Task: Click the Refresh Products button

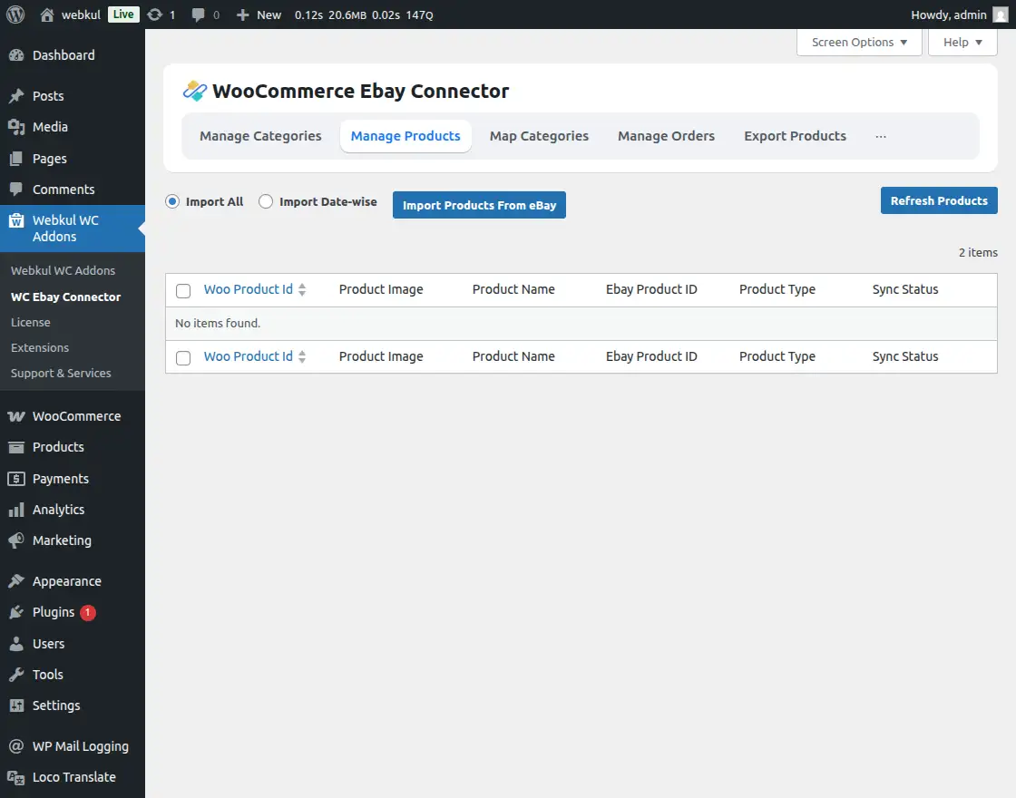Action: 939,200
